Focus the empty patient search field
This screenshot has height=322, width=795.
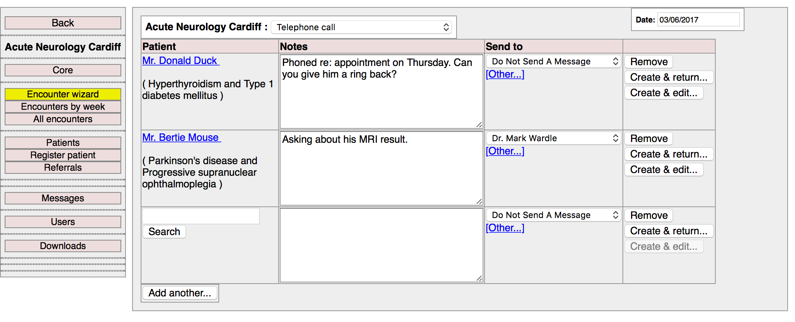tap(201, 216)
